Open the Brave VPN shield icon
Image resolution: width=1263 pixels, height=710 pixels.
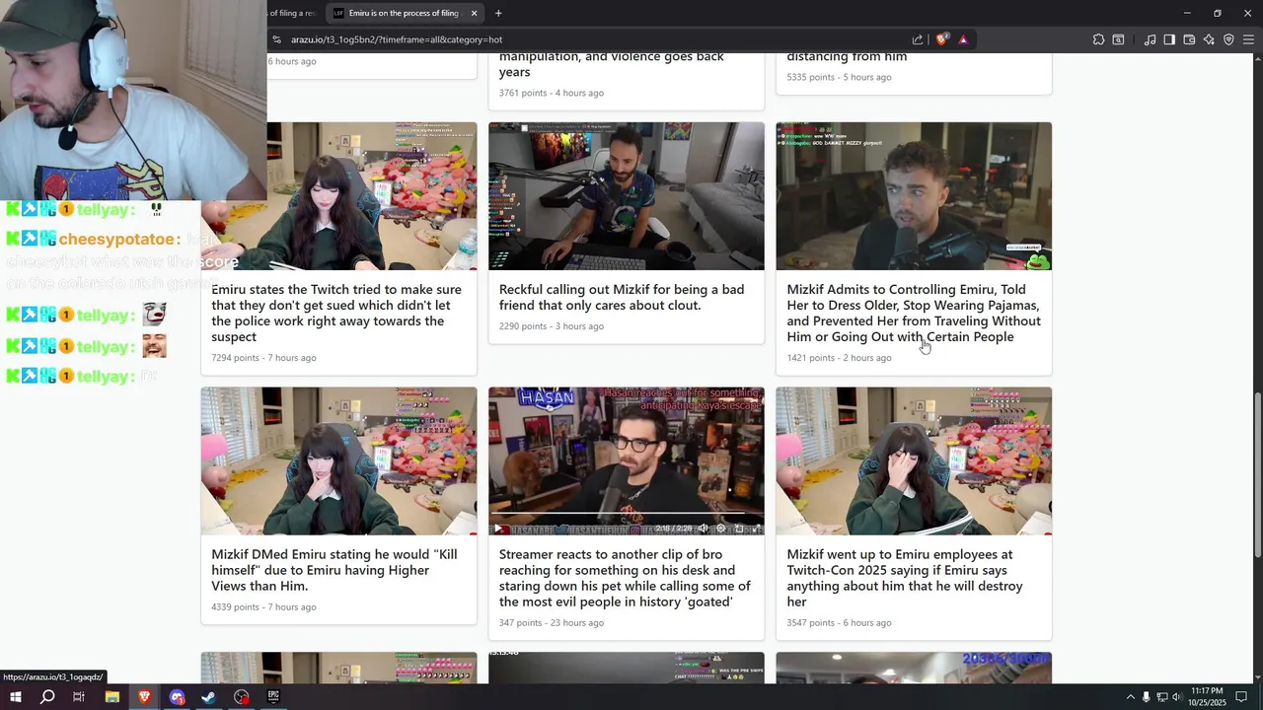[1228, 39]
